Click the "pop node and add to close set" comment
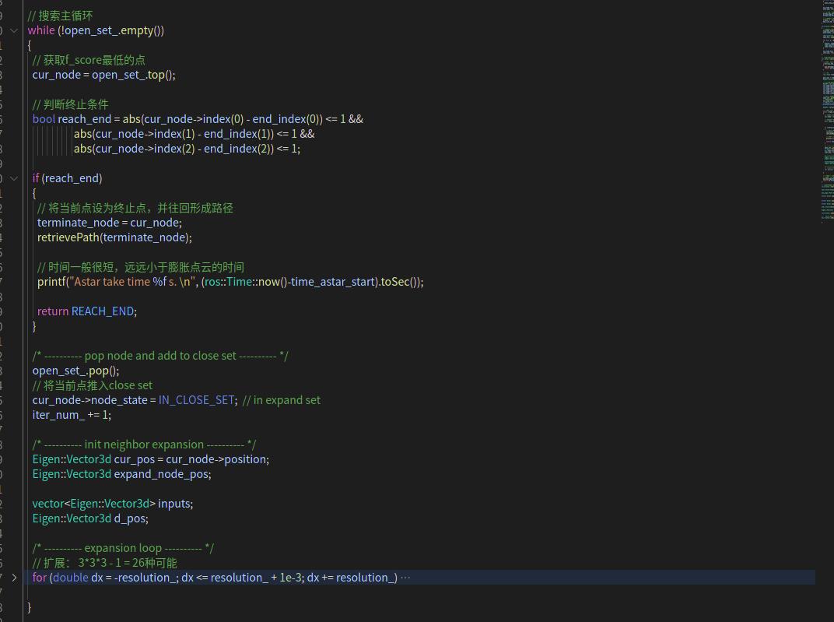Viewport: 834px width, 622px height. tap(160, 356)
